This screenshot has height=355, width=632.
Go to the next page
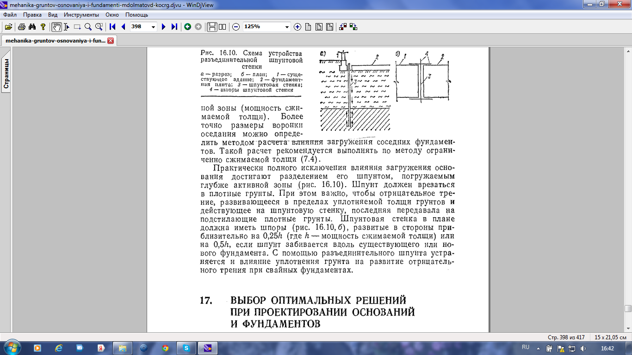tap(163, 27)
